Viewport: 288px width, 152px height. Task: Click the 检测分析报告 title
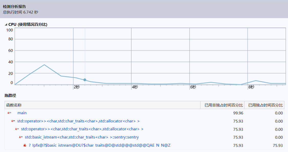tap(15, 7)
